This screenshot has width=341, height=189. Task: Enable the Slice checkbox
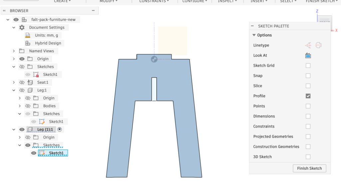pos(308,86)
